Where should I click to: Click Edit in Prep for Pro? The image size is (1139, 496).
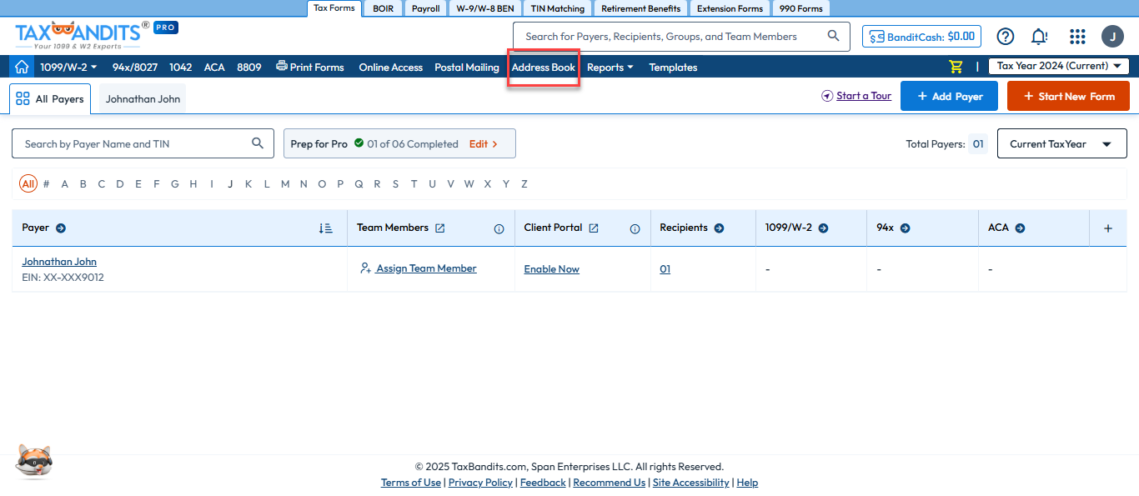coord(484,143)
